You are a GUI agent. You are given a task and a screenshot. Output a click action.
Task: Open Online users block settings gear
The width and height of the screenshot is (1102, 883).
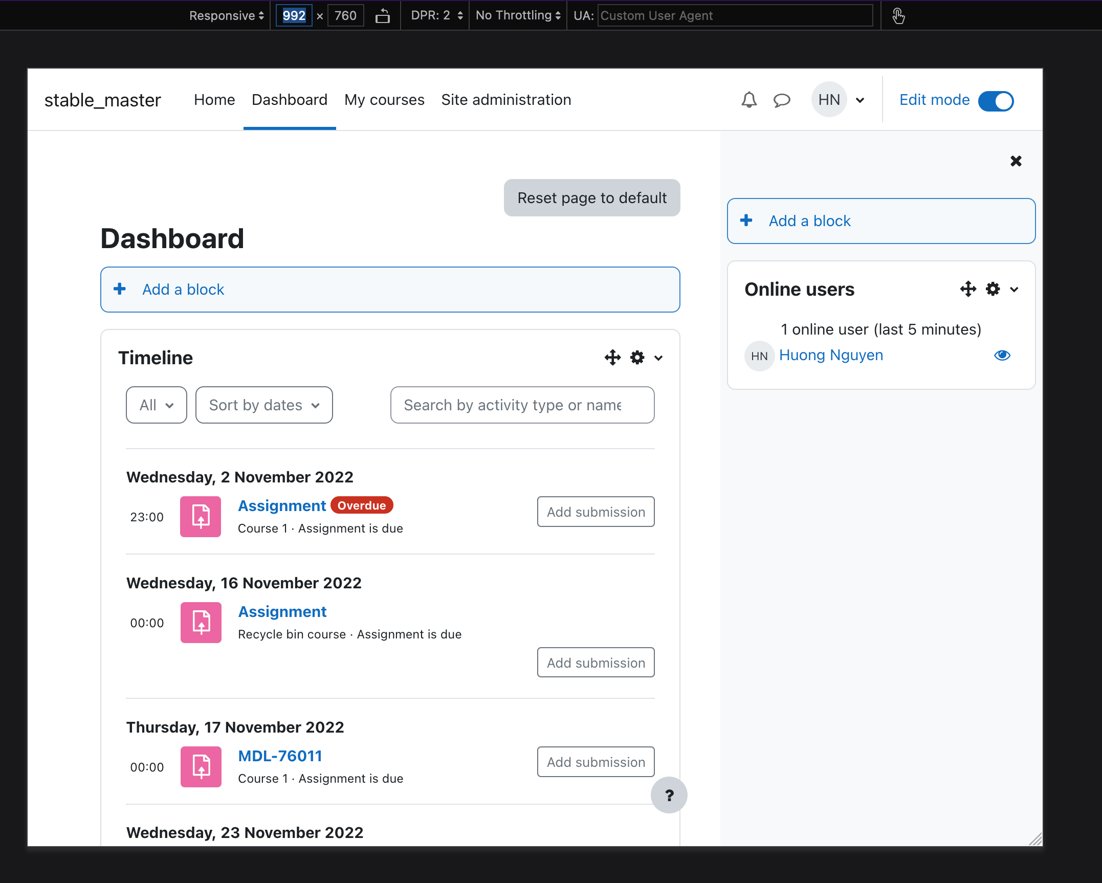993,289
